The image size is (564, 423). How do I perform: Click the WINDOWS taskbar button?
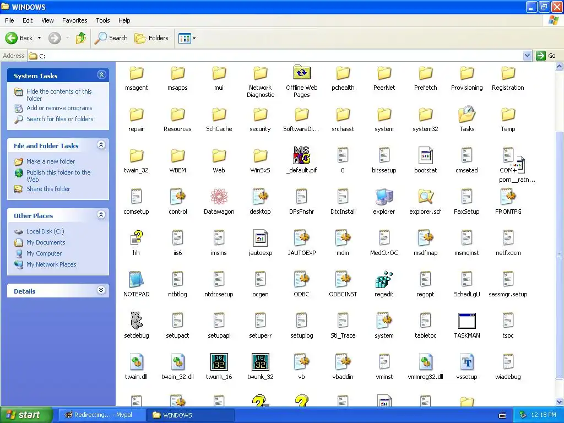[191, 415]
